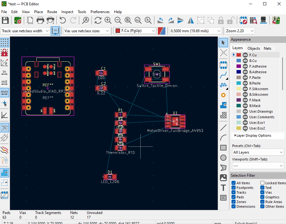Select the Draw arc tool
The image size is (286, 224).
[223, 138]
